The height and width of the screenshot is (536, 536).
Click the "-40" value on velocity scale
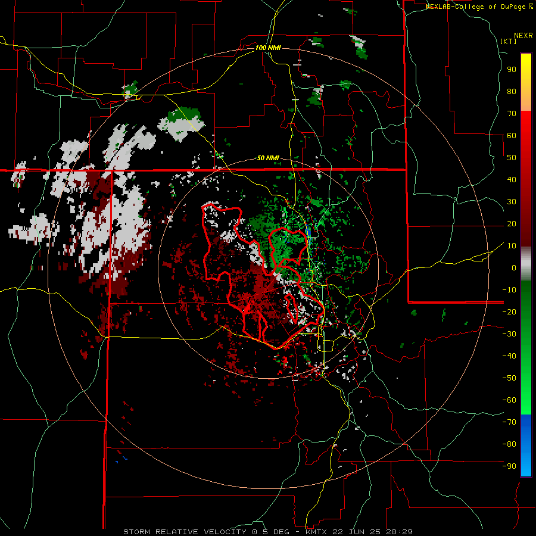509,356
